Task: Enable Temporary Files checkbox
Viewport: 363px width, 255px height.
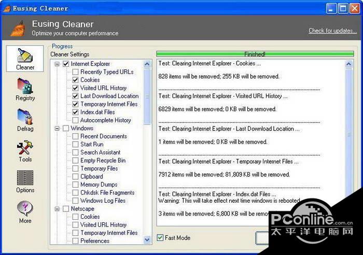Action: coord(76,168)
